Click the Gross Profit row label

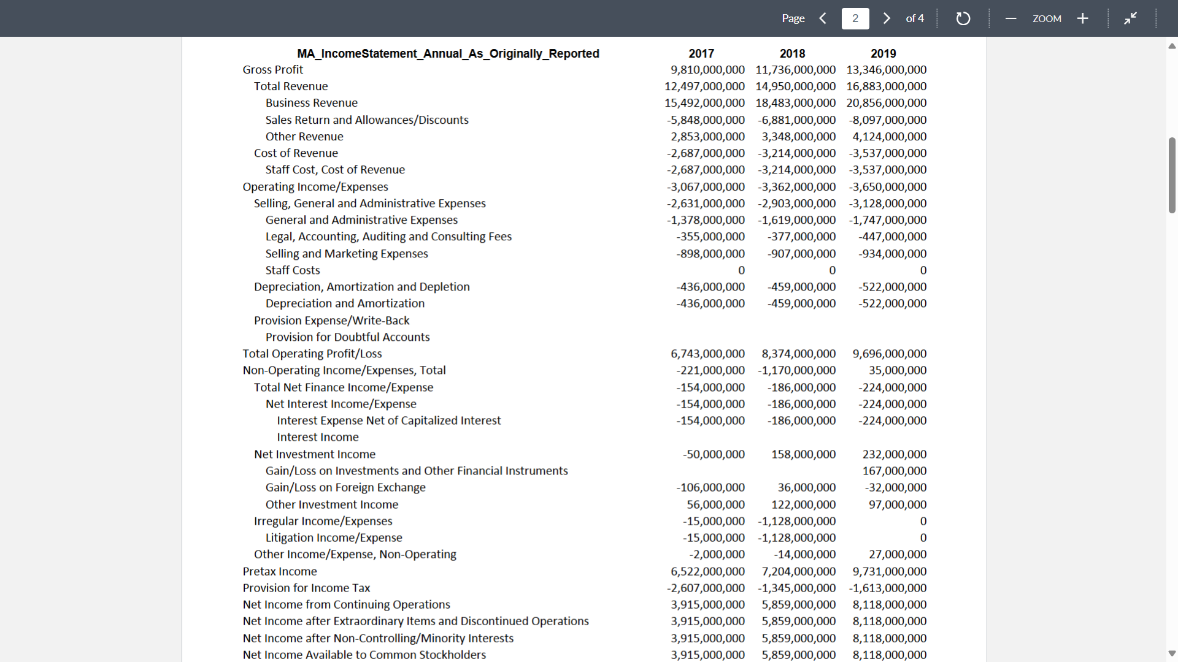coord(272,70)
